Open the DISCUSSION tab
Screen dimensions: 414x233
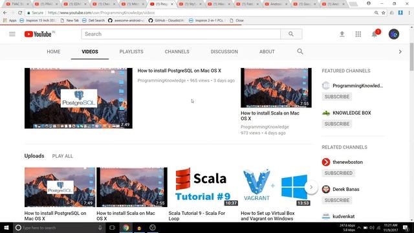(224, 52)
